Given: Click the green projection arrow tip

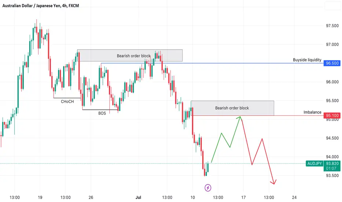Looking at the screenshot, I should point(240,117).
